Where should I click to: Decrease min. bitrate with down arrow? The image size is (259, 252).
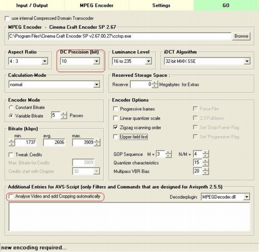(11, 144)
